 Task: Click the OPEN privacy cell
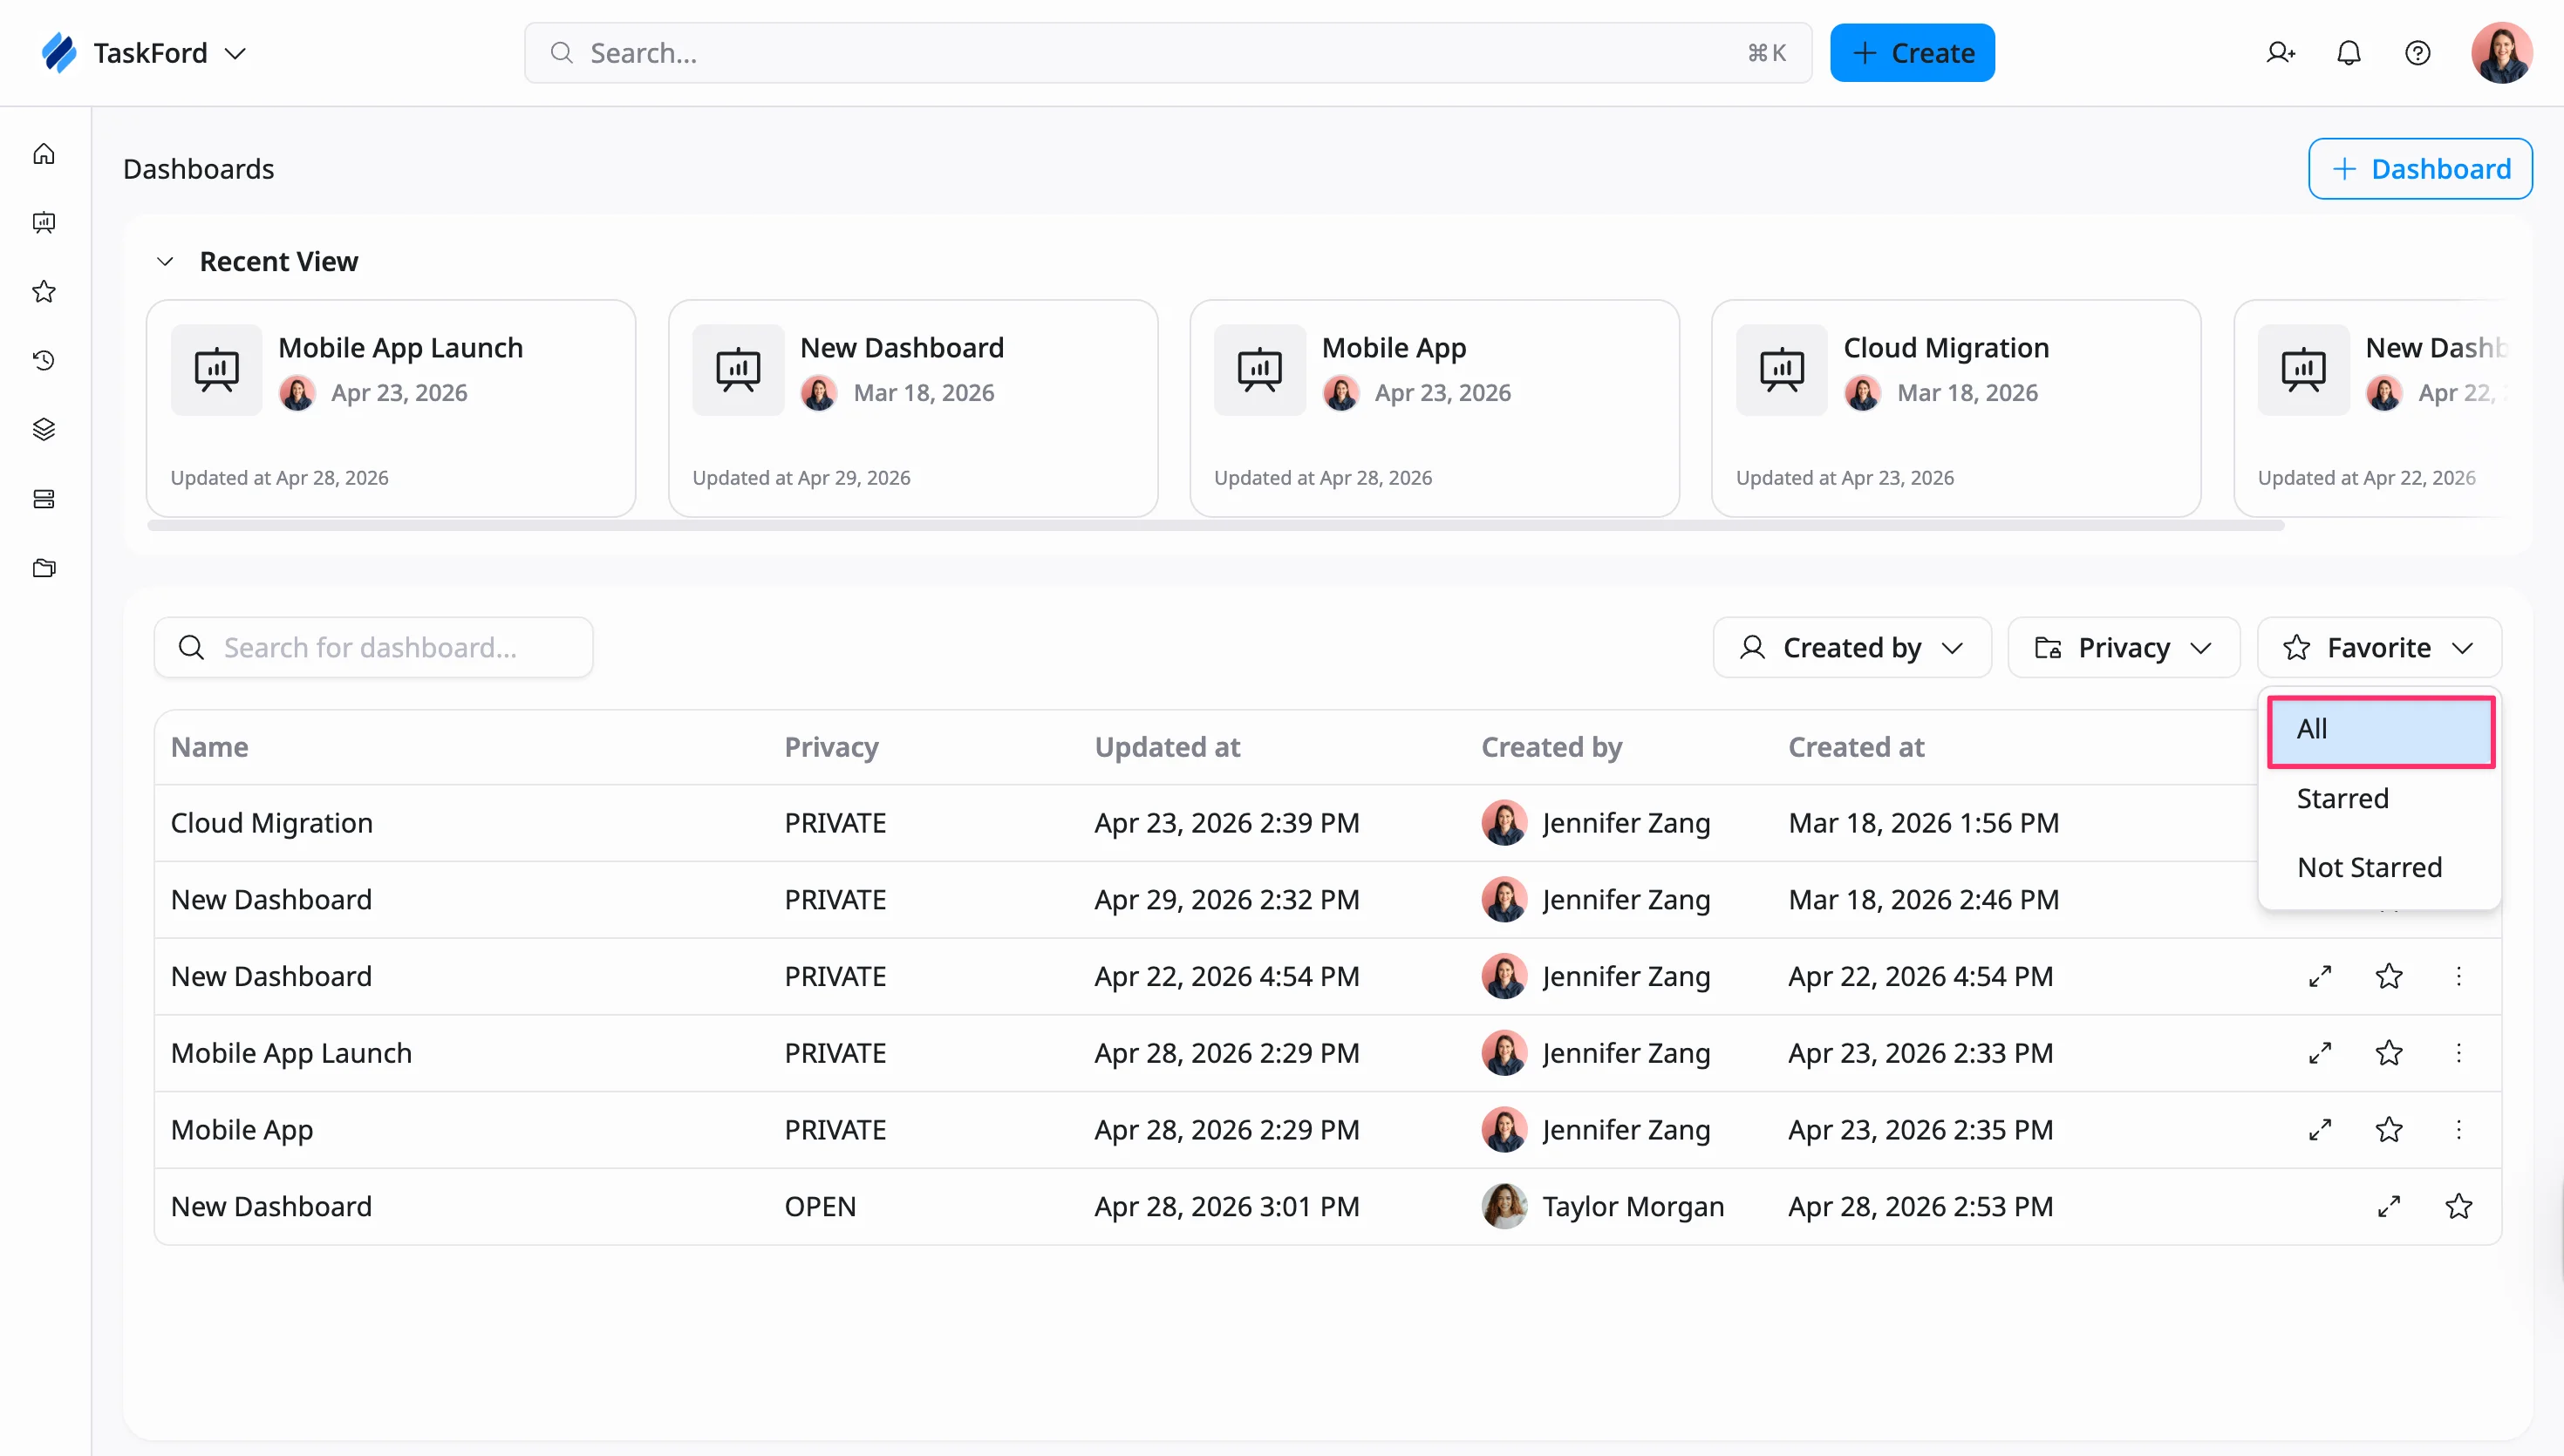(820, 1207)
